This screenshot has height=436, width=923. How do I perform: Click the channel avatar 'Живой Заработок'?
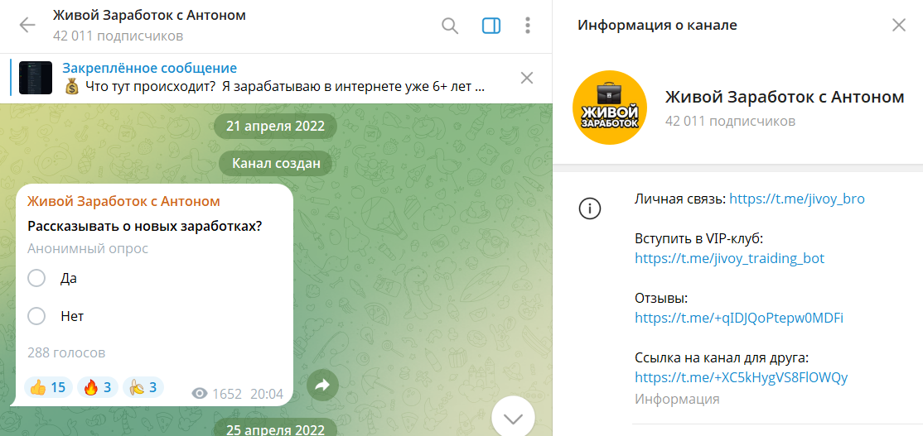[610, 107]
